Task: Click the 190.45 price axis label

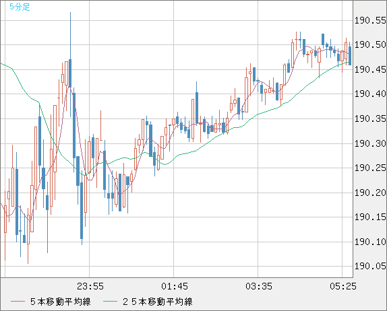Action: click(x=370, y=69)
